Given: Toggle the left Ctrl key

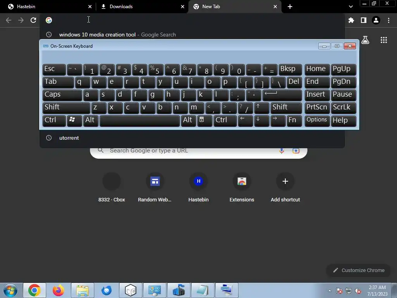Looking at the screenshot, I should point(54,121).
